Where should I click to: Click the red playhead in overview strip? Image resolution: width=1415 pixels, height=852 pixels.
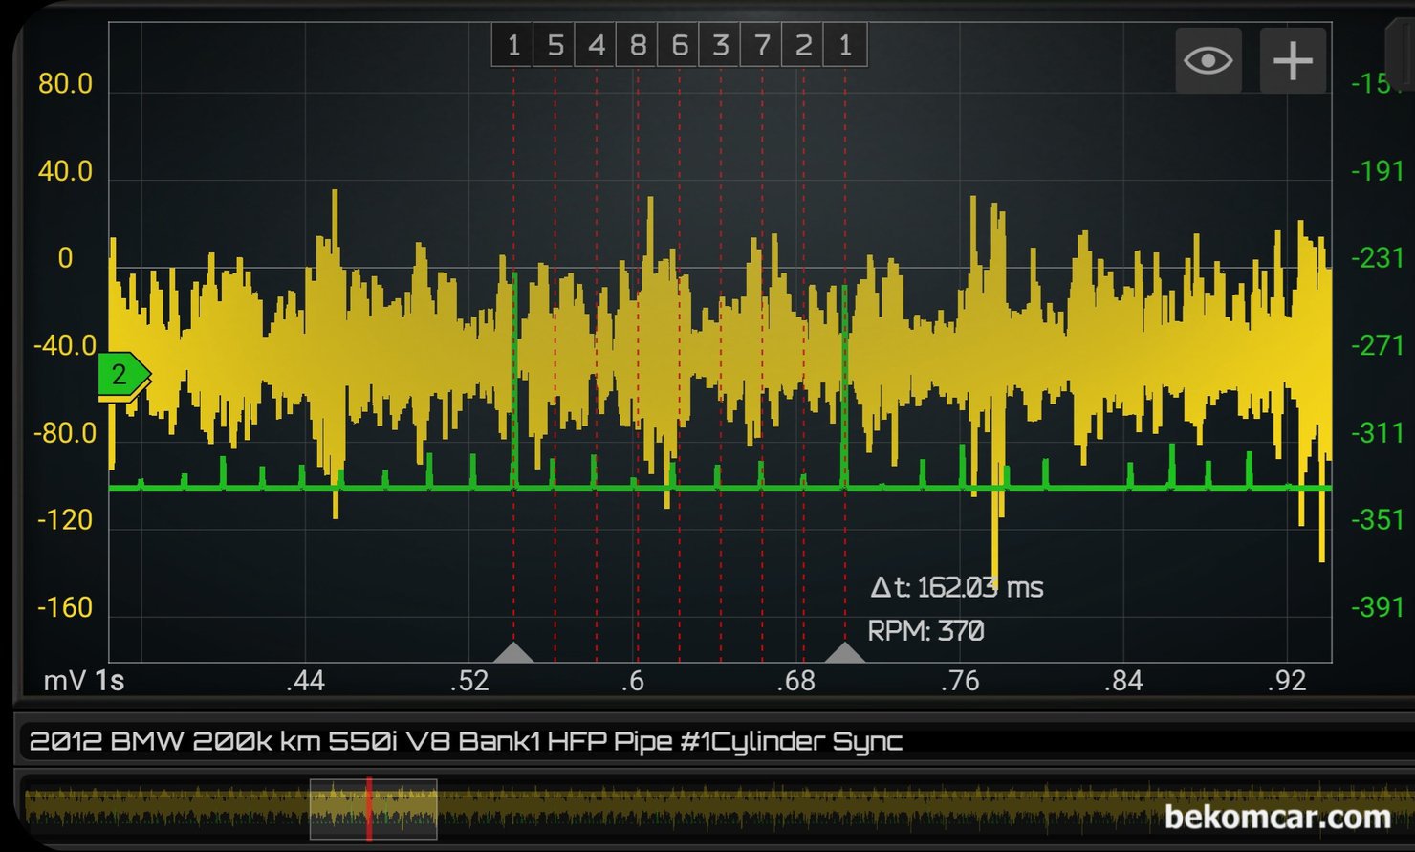[x=369, y=809]
